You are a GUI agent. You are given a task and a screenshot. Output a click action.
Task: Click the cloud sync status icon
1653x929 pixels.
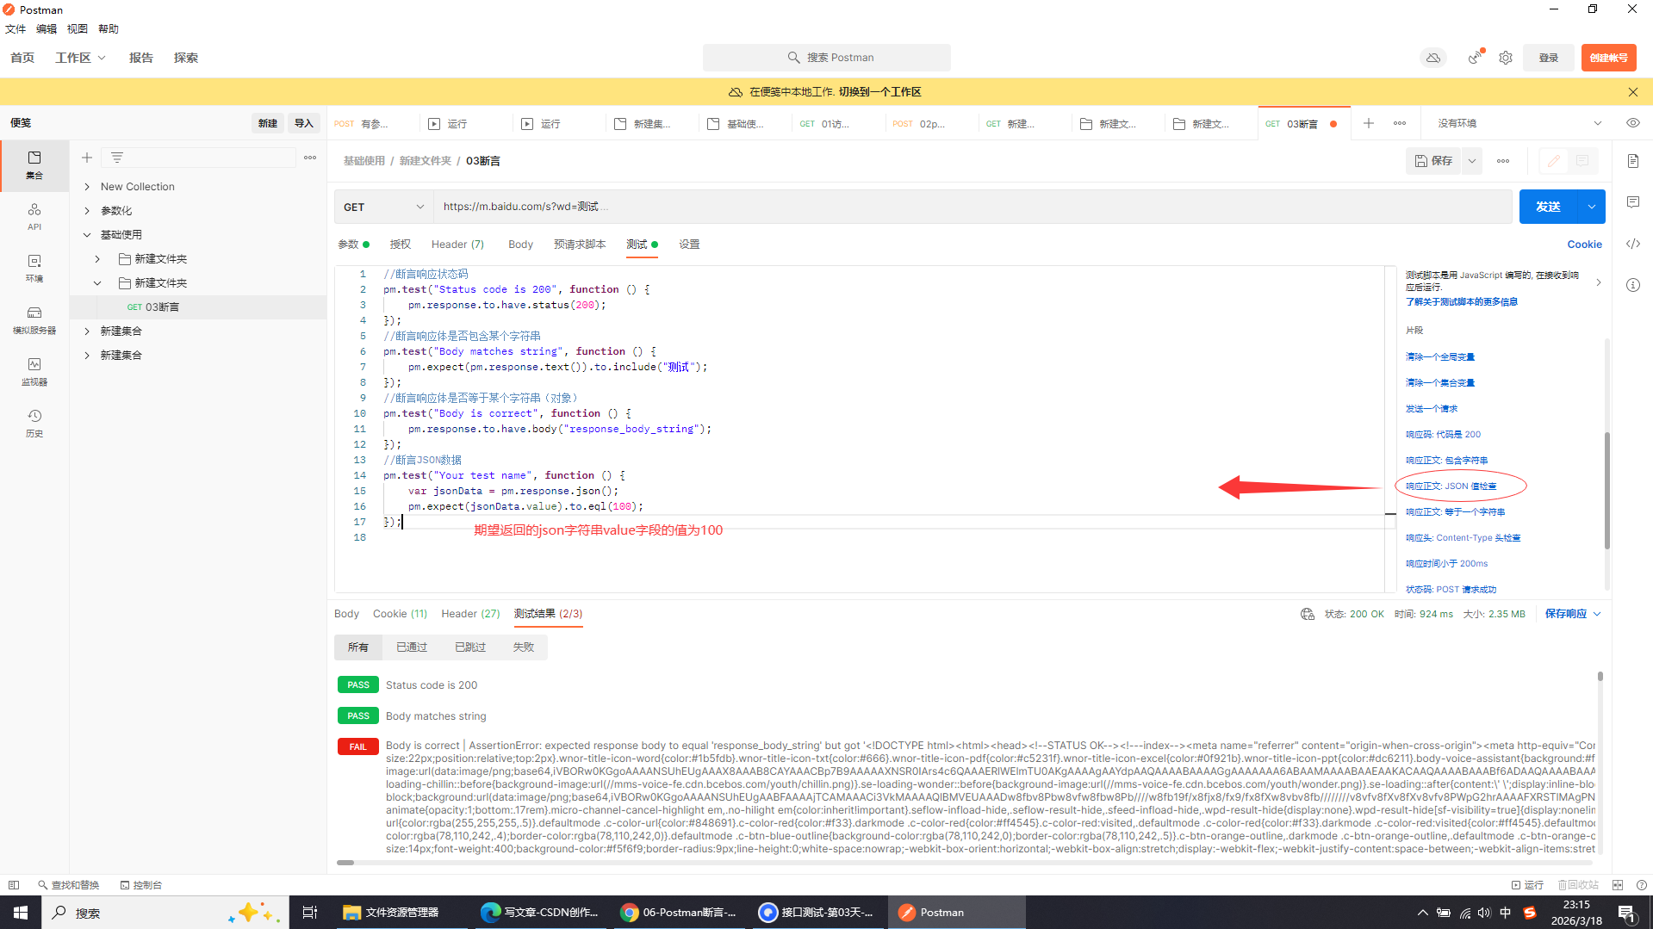click(x=1433, y=58)
